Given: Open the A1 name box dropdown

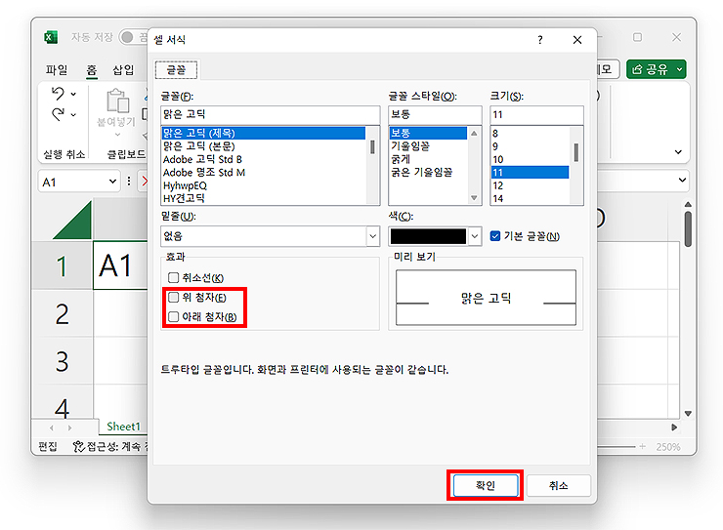Looking at the screenshot, I should 112,182.
